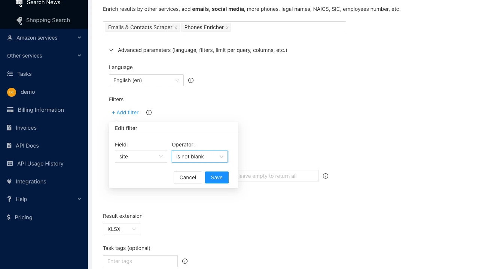Remove the Phones Enricher tag

click(x=227, y=28)
